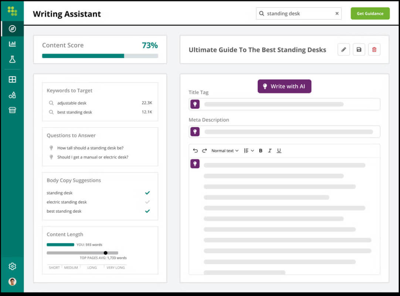
Task: Click the pencil edit title icon
Action: pos(343,50)
